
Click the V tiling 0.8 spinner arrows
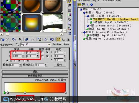point(37,56)
